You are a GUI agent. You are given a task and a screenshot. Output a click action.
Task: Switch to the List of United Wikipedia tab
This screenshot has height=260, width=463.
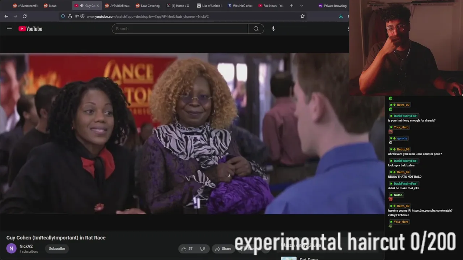coord(209,6)
